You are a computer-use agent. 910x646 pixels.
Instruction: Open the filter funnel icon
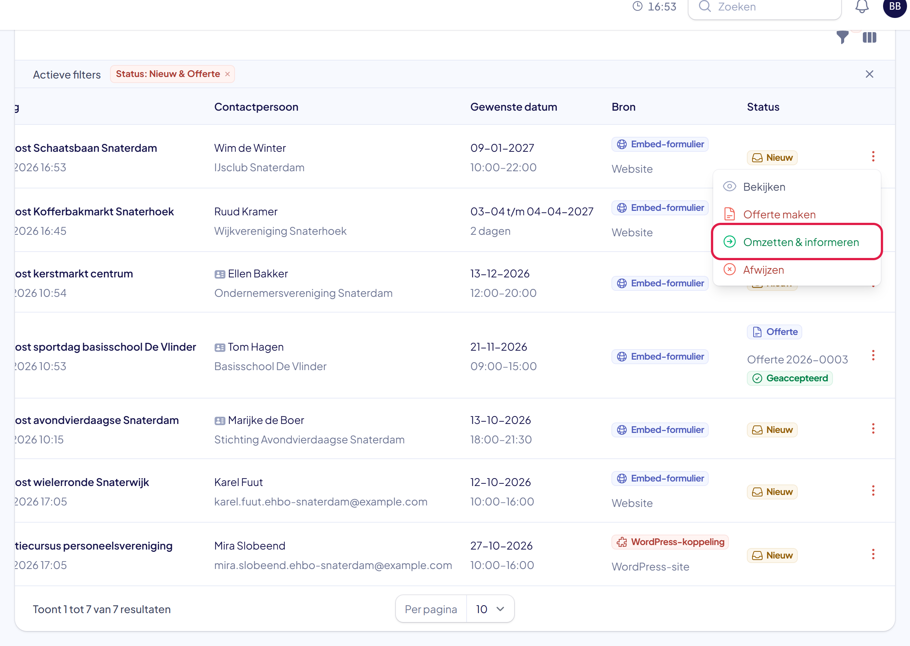point(842,37)
